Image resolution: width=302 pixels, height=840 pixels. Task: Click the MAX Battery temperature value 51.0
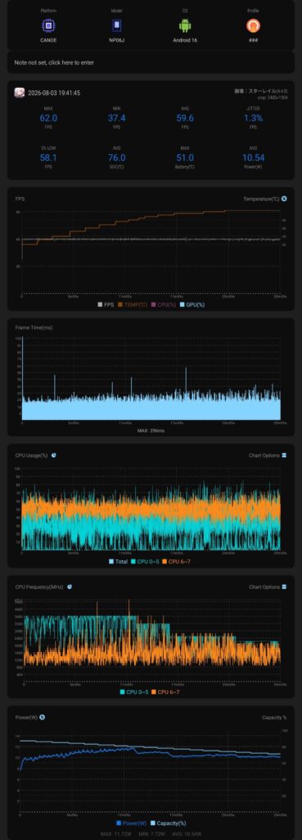point(185,157)
